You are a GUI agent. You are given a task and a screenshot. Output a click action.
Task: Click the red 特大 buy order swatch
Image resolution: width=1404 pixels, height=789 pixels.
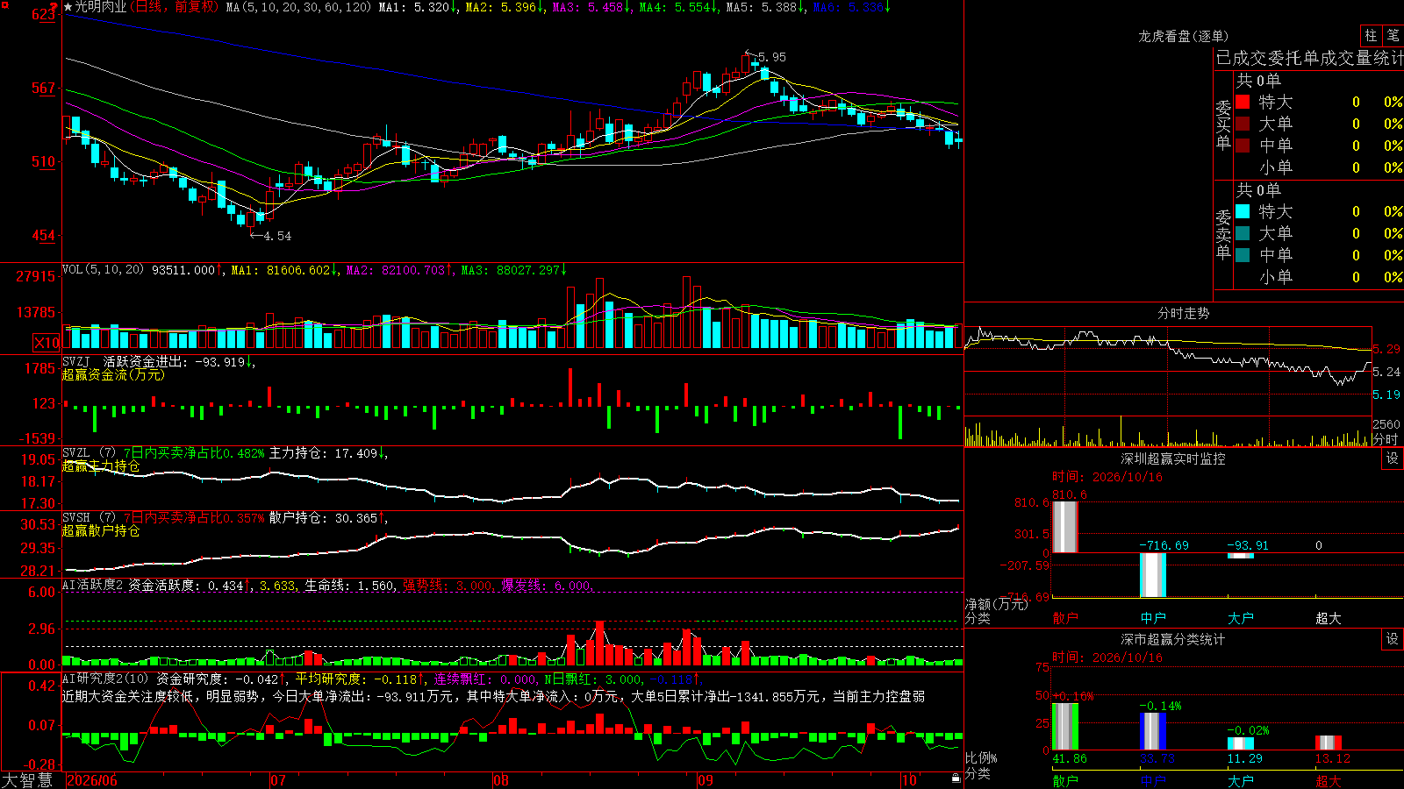(x=1243, y=102)
